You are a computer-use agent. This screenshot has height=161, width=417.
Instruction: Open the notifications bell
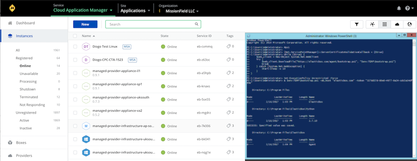click(x=399, y=8)
